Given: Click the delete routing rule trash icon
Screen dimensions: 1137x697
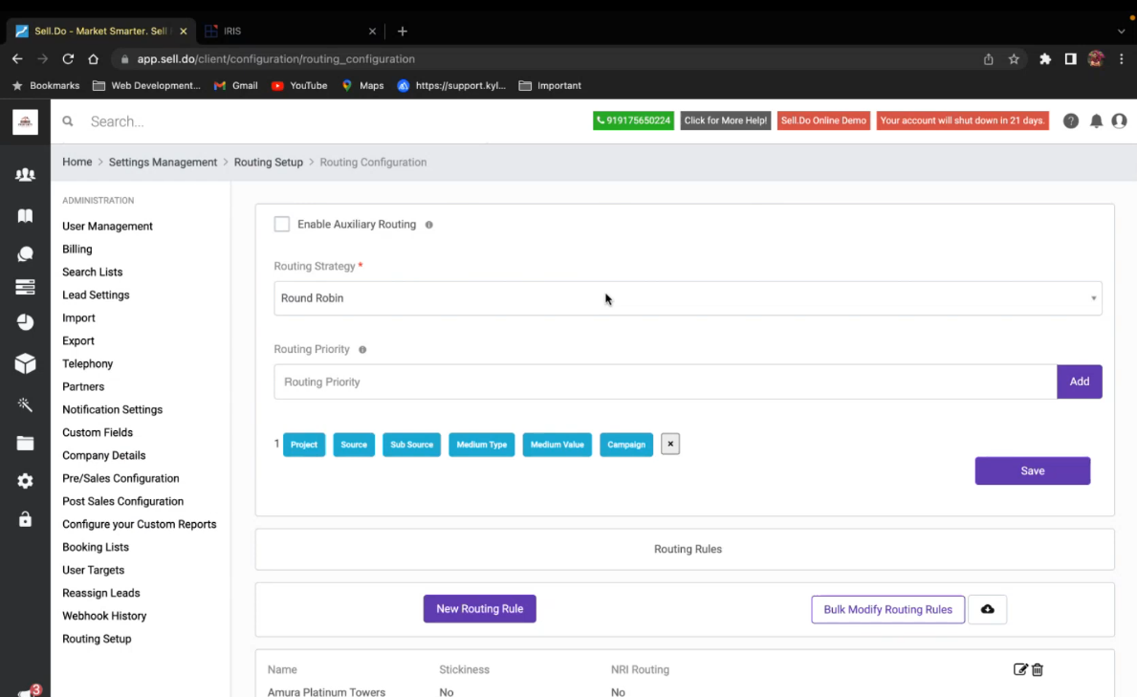Looking at the screenshot, I should click(1038, 669).
